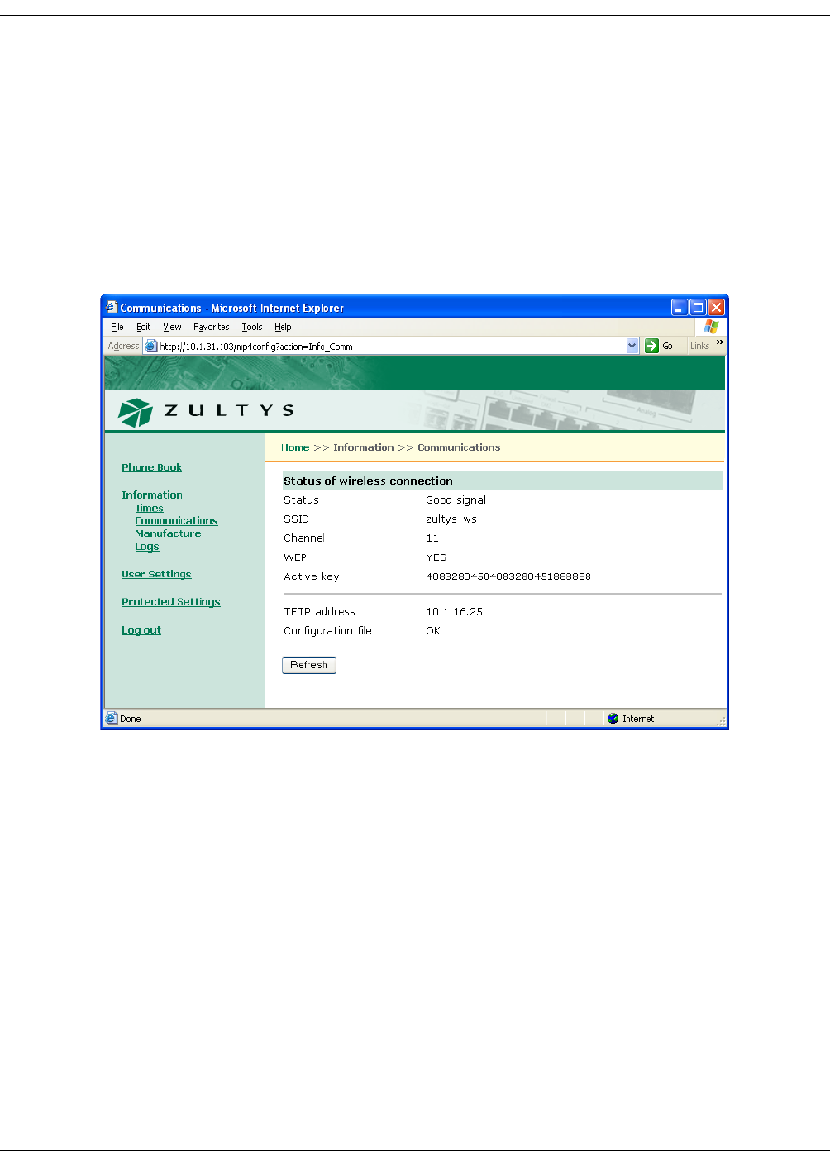Screen dimensions: 830x1172
Task: Expand the Links toolbar chevron
Action: pyautogui.click(x=720, y=342)
